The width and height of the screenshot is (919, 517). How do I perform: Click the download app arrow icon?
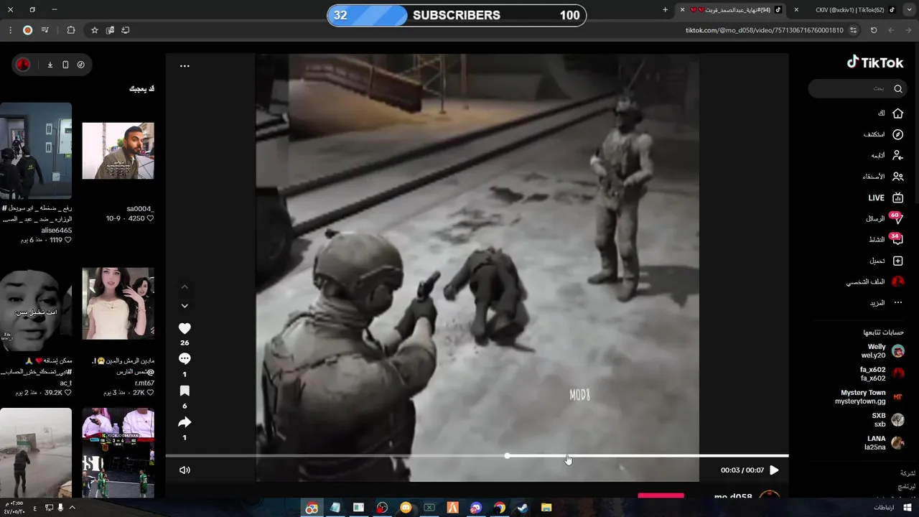50,65
